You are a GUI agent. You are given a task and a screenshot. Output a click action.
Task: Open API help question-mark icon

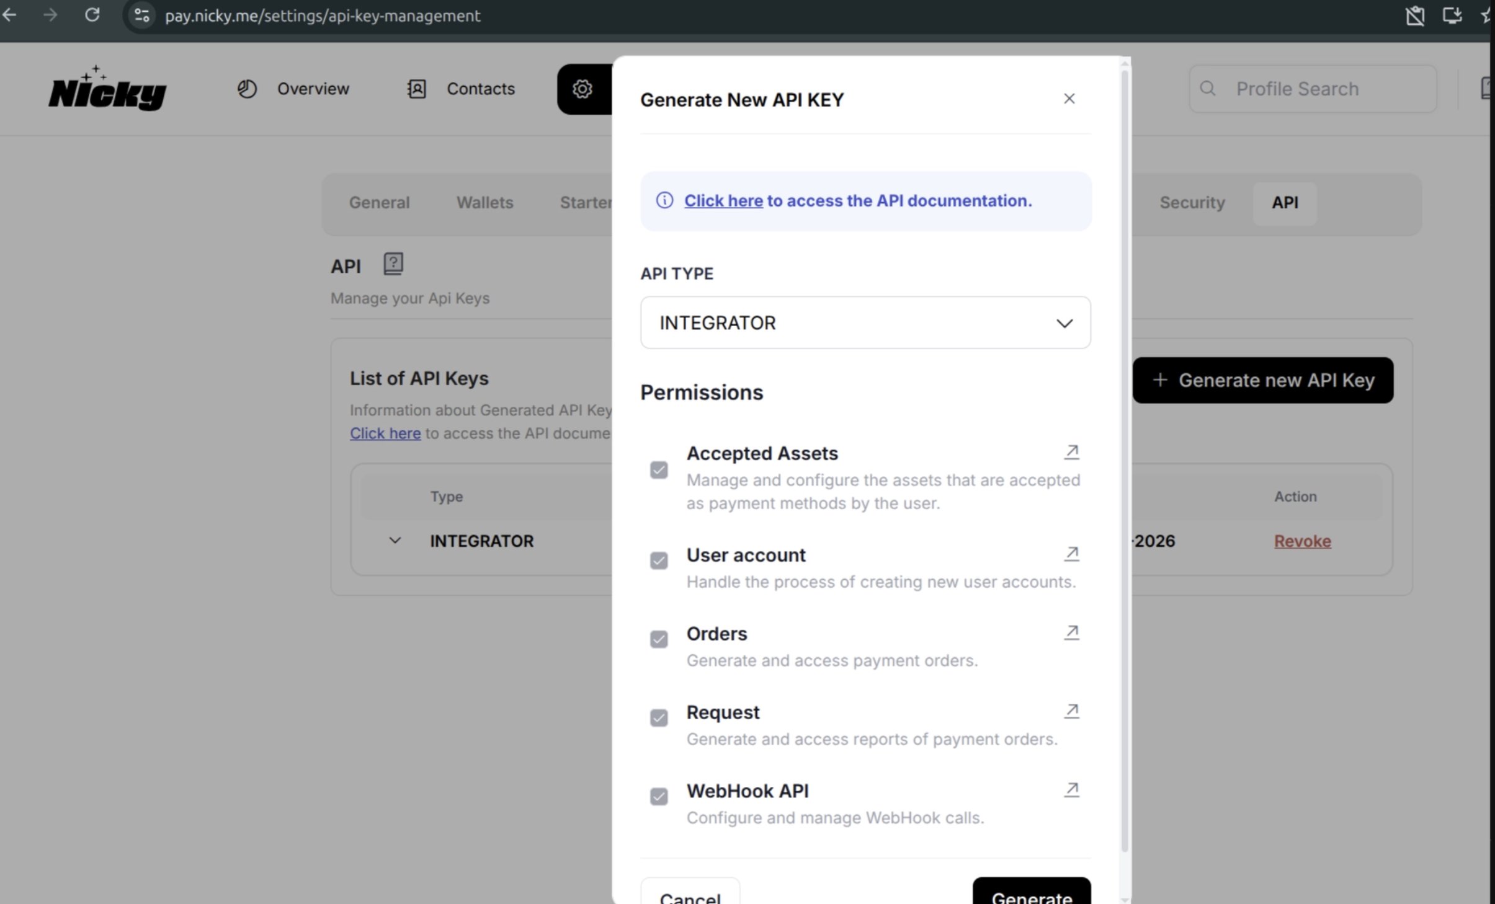(393, 264)
